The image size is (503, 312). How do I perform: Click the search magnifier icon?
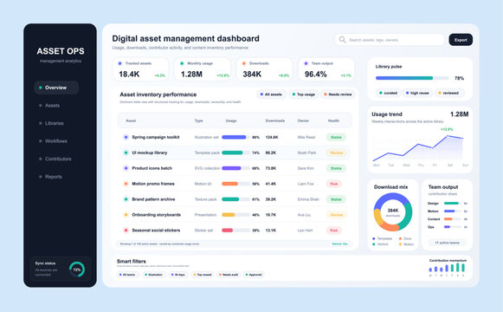coord(342,40)
